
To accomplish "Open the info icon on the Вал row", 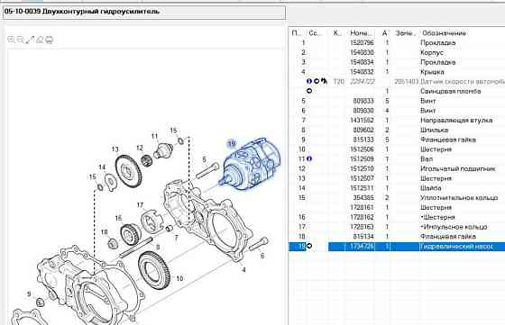I will (x=309, y=158).
